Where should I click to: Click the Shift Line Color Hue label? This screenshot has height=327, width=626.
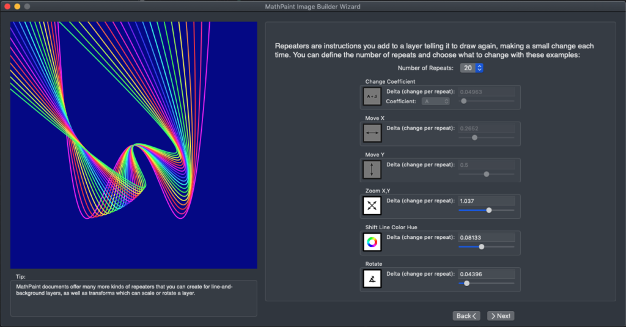[x=391, y=227]
